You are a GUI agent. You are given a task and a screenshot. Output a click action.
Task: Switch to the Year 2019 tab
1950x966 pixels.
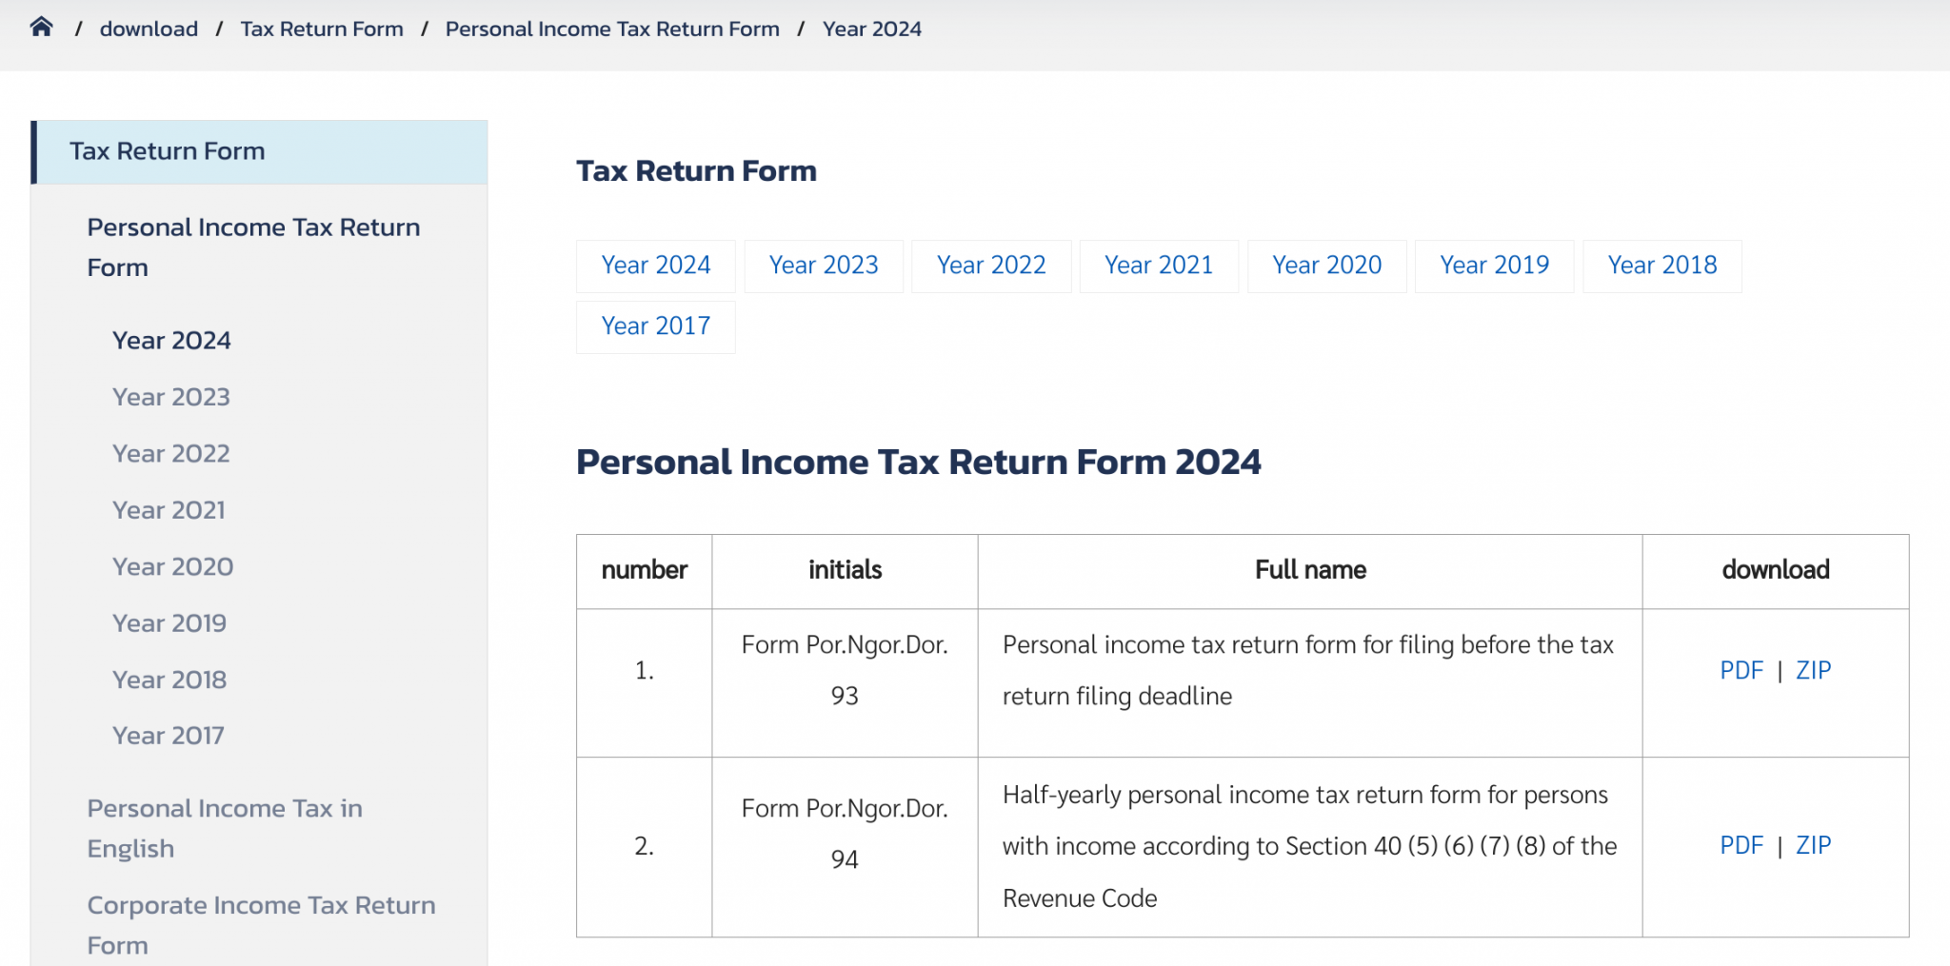(1494, 266)
